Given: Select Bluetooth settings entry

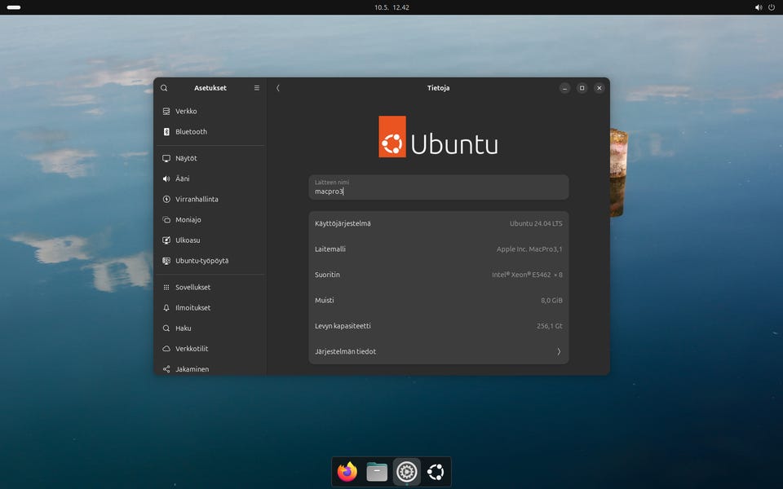Looking at the screenshot, I should (210, 132).
